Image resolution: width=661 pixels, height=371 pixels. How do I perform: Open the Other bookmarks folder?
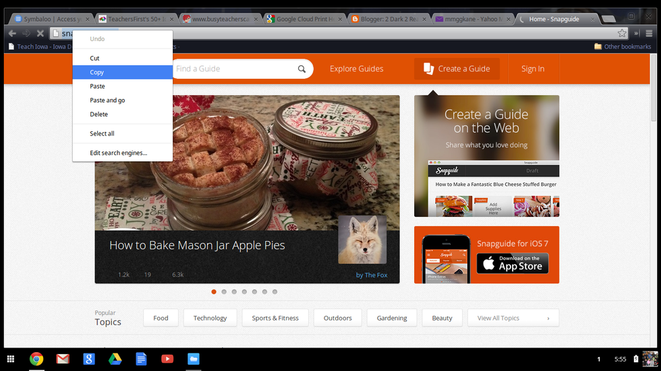point(623,46)
